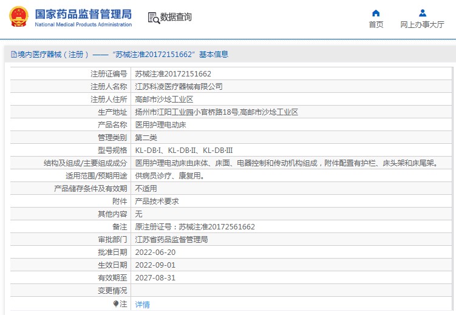
Task: Click 供病员诊疗、康复用。 value
Action: pyautogui.click(x=169, y=176)
